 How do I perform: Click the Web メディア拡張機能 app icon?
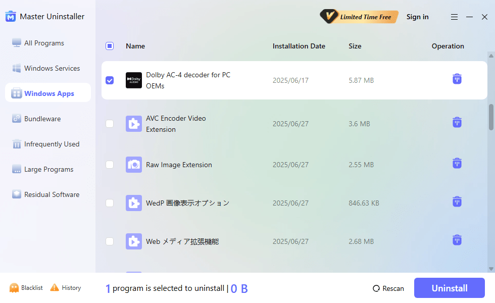pos(134,241)
